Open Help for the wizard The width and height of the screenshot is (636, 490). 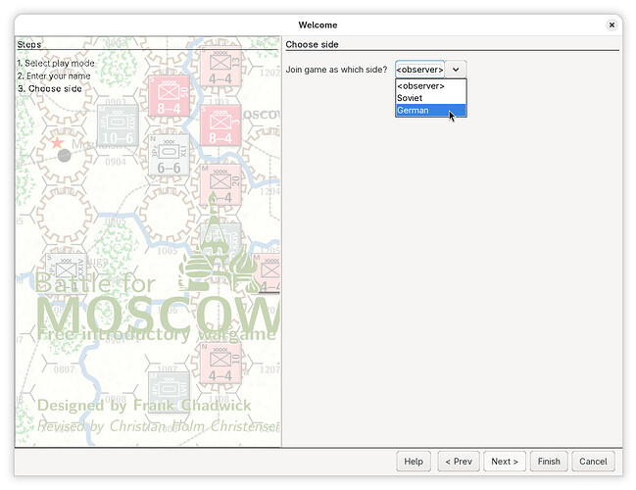pyautogui.click(x=414, y=462)
